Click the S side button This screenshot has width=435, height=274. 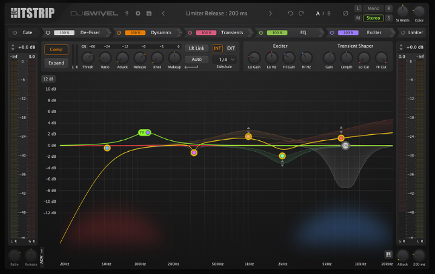point(389,18)
